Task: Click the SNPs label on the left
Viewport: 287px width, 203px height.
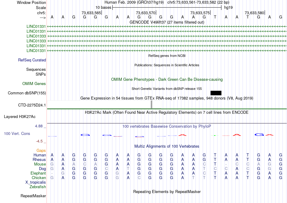Action: (x=41, y=74)
